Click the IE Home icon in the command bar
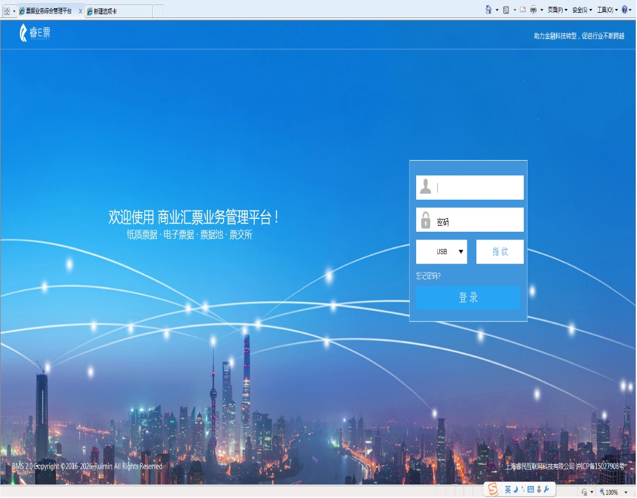The height and width of the screenshot is (498, 637). pyautogui.click(x=488, y=10)
